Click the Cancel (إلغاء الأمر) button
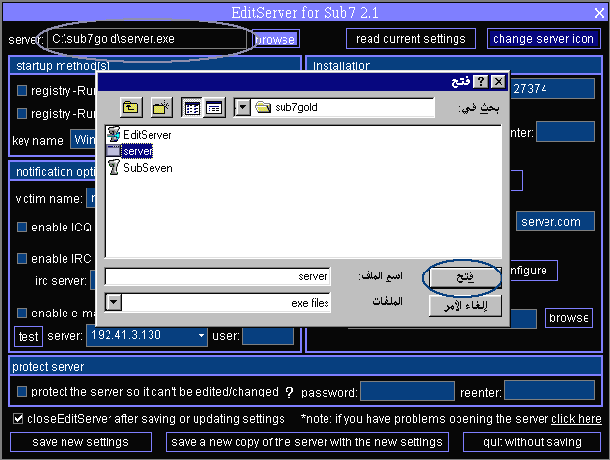Viewport: 610px width, 460px height. pyautogui.click(x=465, y=306)
